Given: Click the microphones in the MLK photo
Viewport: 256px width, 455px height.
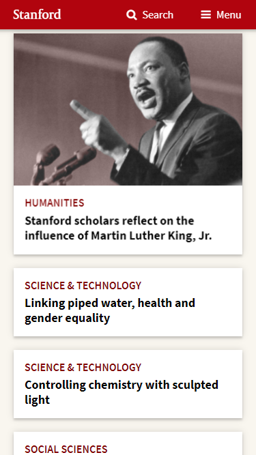Looking at the screenshot, I should pos(62,164).
